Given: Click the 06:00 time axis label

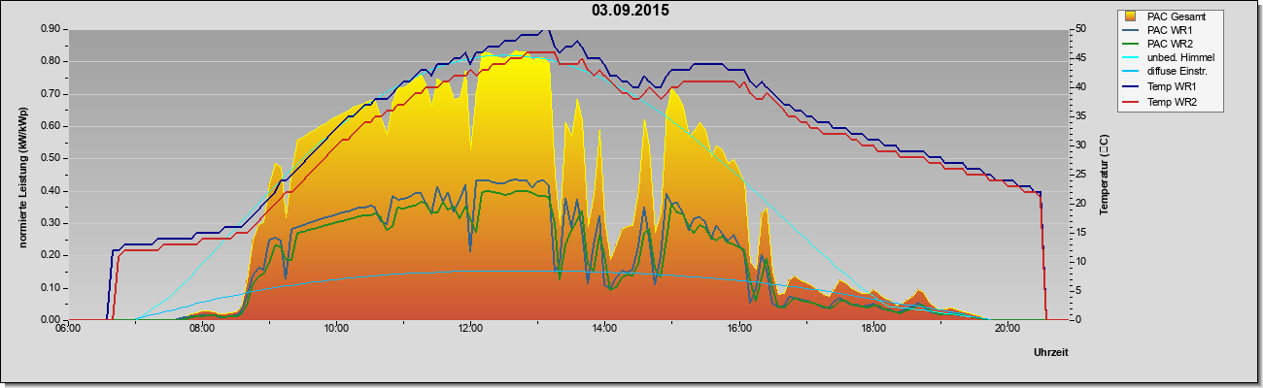Looking at the screenshot, I should [68, 329].
